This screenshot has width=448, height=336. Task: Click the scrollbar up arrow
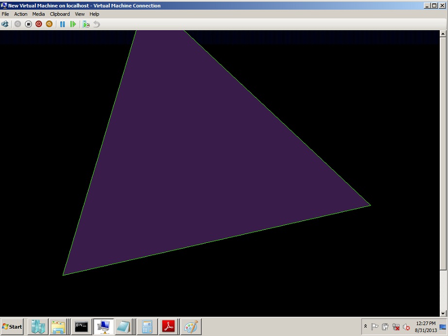coord(443,34)
